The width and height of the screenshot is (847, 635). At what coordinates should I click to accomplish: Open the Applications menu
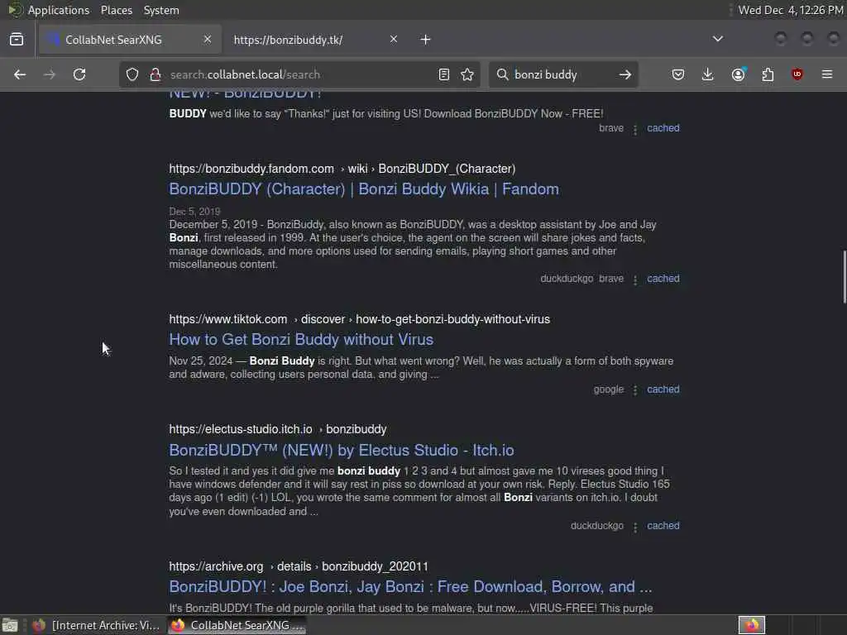coord(59,10)
